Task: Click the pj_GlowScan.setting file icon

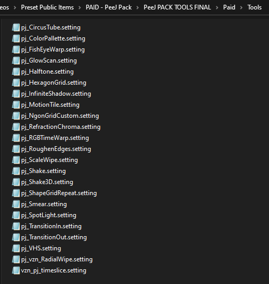Action: point(16,60)
